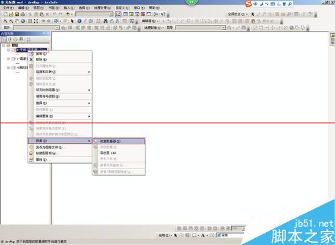335x245 pixels.
Task: Choose 导出至 CAD in the submenu
Action: (119, 153)
